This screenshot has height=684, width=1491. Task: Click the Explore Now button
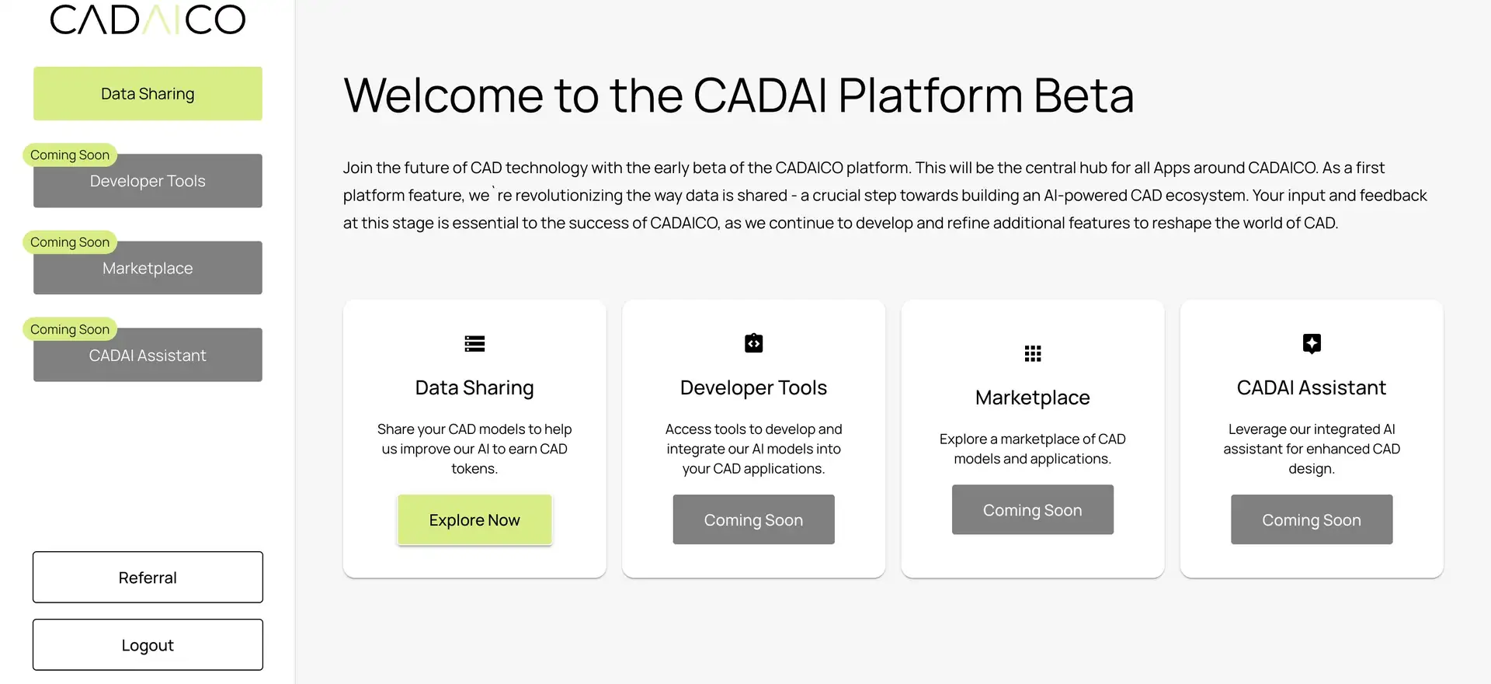(x=474, y=519)
